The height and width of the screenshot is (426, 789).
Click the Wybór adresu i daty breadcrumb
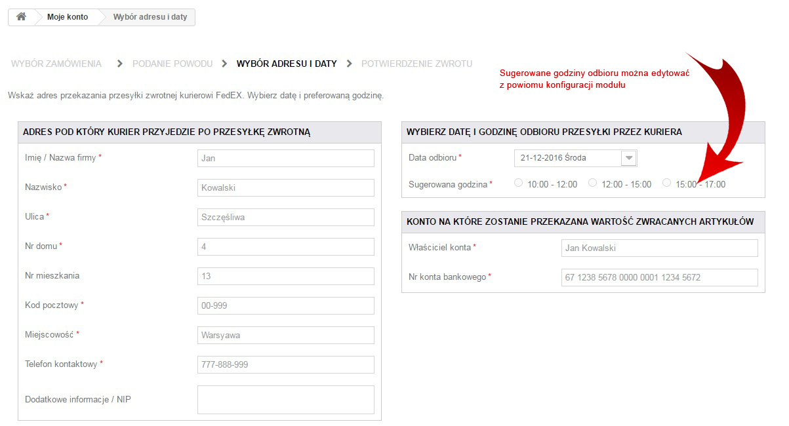point(150,17)
